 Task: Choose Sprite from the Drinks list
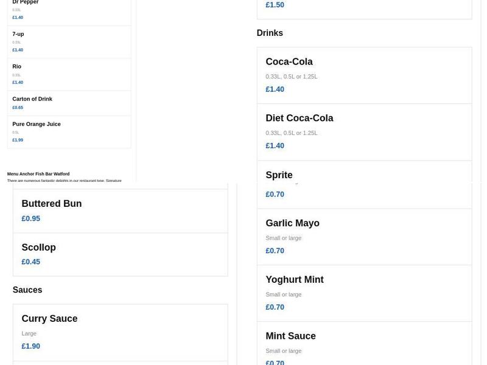[279, 175]
